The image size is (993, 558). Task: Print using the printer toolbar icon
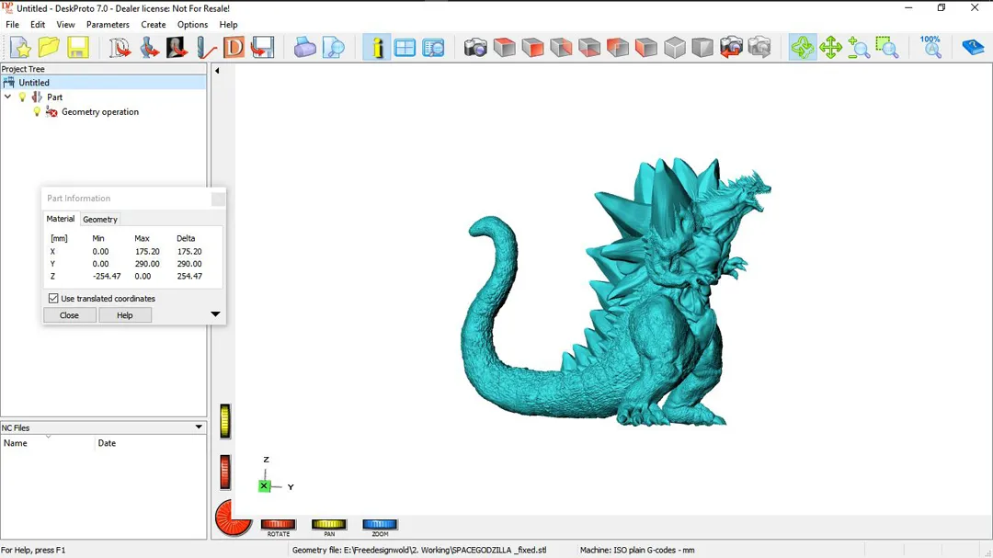(304, 48)
